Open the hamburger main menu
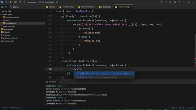Viewport: 196px width, 110px height. pyautogui.click(x=6, y=2)
